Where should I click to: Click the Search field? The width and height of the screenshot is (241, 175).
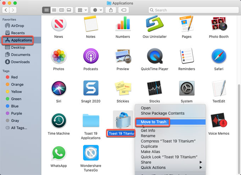coord(194,10)
